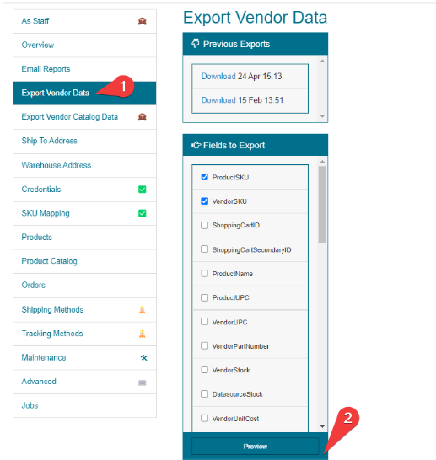Click the tools icon beside Maintenance
436x460 pixels.
pyautogui.click(x=144, y=357)
